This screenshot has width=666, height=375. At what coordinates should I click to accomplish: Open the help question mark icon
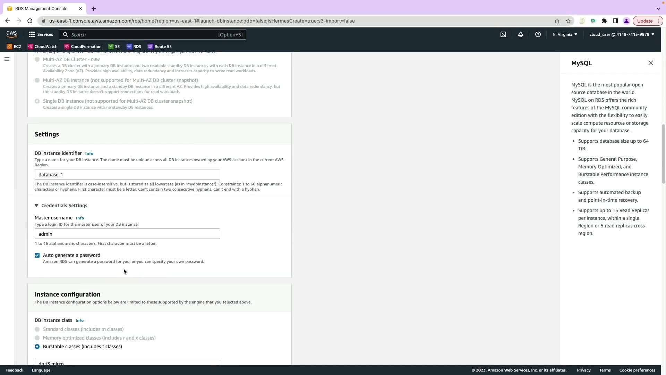[538, 34]
